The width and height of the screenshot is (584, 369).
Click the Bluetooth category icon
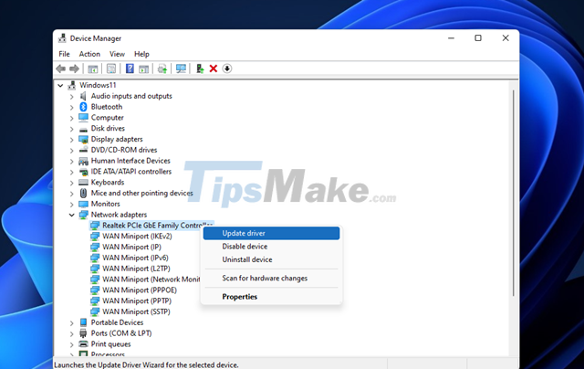pos(83,107)
